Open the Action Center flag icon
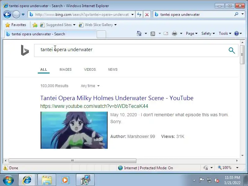This screenshot has height=186, width=248. point(201,180)
